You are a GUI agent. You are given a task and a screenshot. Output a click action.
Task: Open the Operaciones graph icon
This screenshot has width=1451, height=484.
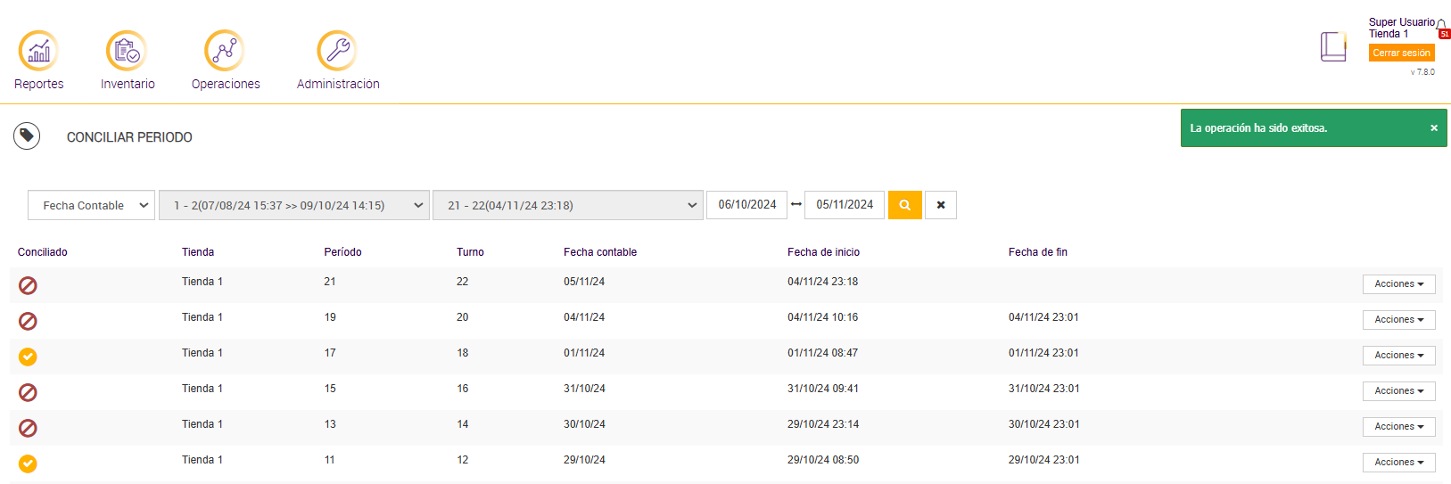(x=225, y=51)
